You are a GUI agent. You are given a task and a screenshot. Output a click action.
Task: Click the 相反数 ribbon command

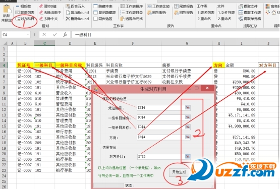[x=23, y=7]
